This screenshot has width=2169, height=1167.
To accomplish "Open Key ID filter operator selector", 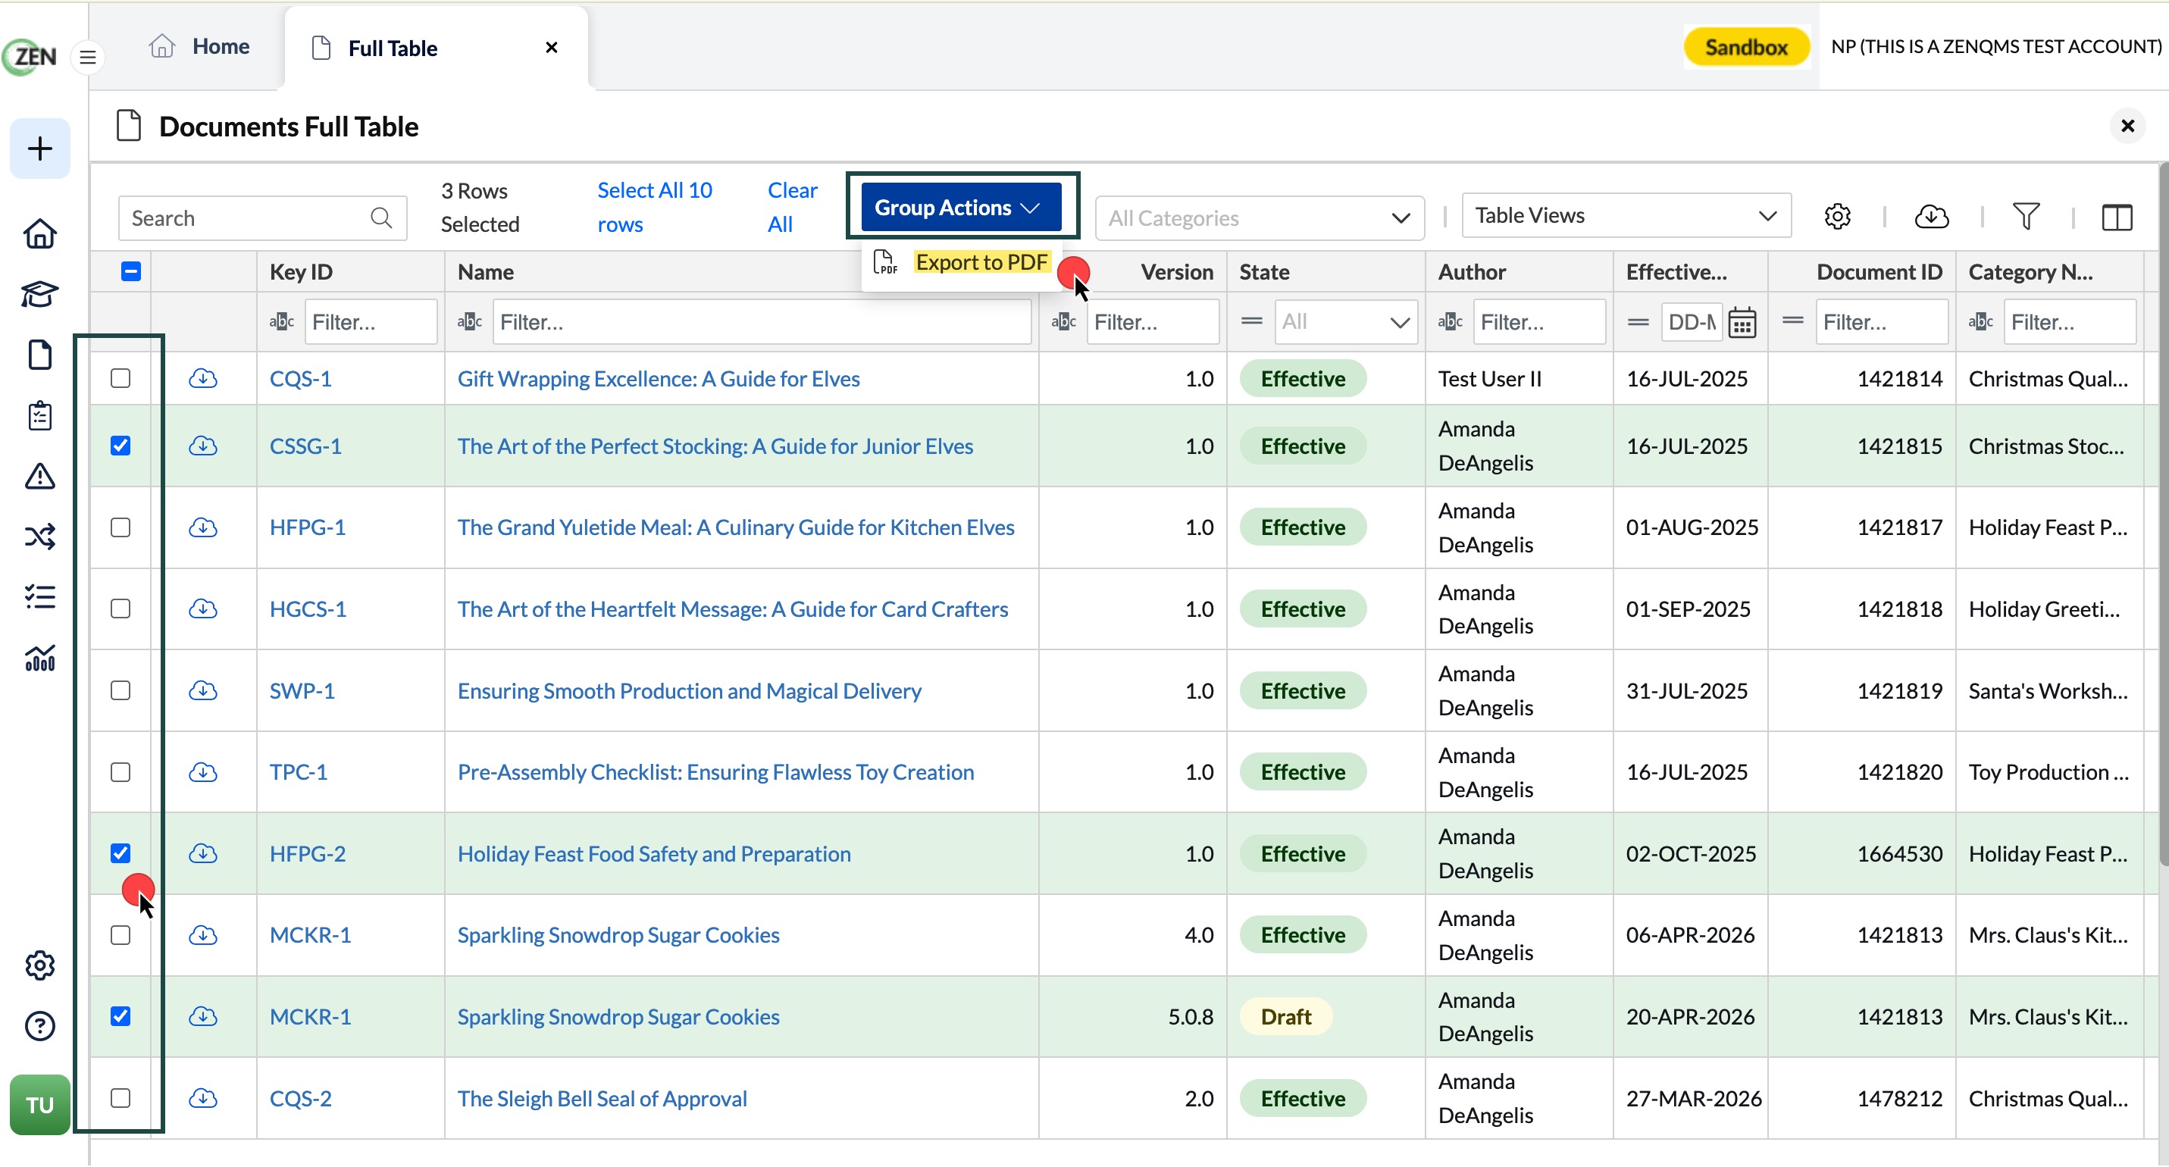I will click(x=281, y=321).
